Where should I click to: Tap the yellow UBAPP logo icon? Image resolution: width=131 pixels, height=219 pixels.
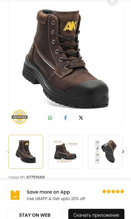pos(15,195)
